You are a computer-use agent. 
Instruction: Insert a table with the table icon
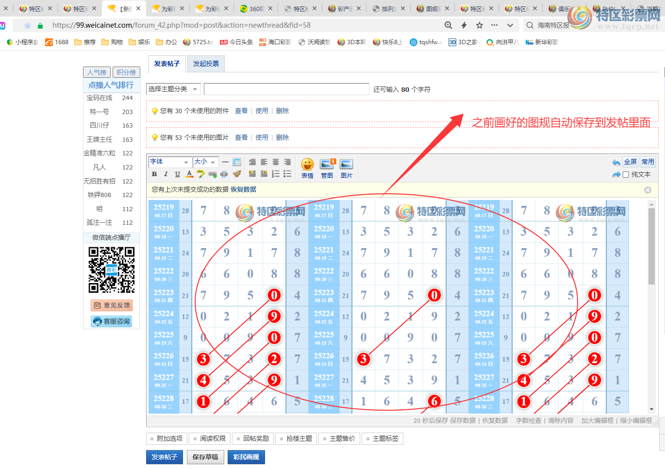click(237, 162)
